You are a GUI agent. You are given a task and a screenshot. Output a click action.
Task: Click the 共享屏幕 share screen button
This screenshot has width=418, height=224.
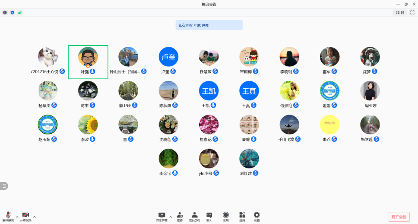pyautogui.click(x=162, y=216)
